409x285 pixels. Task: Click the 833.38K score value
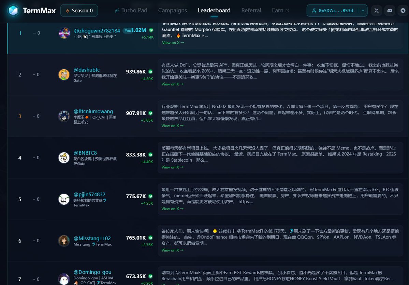coord(136,155)
